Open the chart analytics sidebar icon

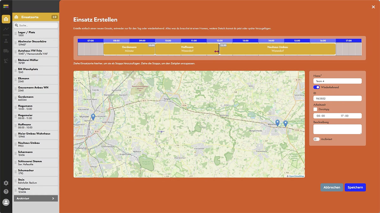point(6,29)
